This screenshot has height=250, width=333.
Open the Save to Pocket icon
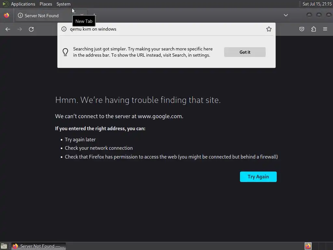(x=302, y=29)
